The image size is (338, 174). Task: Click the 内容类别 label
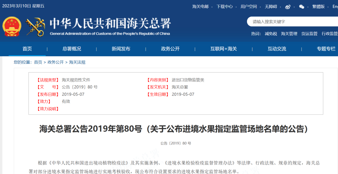(158, 80)
